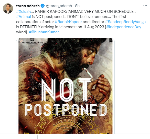Click the large 'NOT' text on the poster

pos(67,90)
